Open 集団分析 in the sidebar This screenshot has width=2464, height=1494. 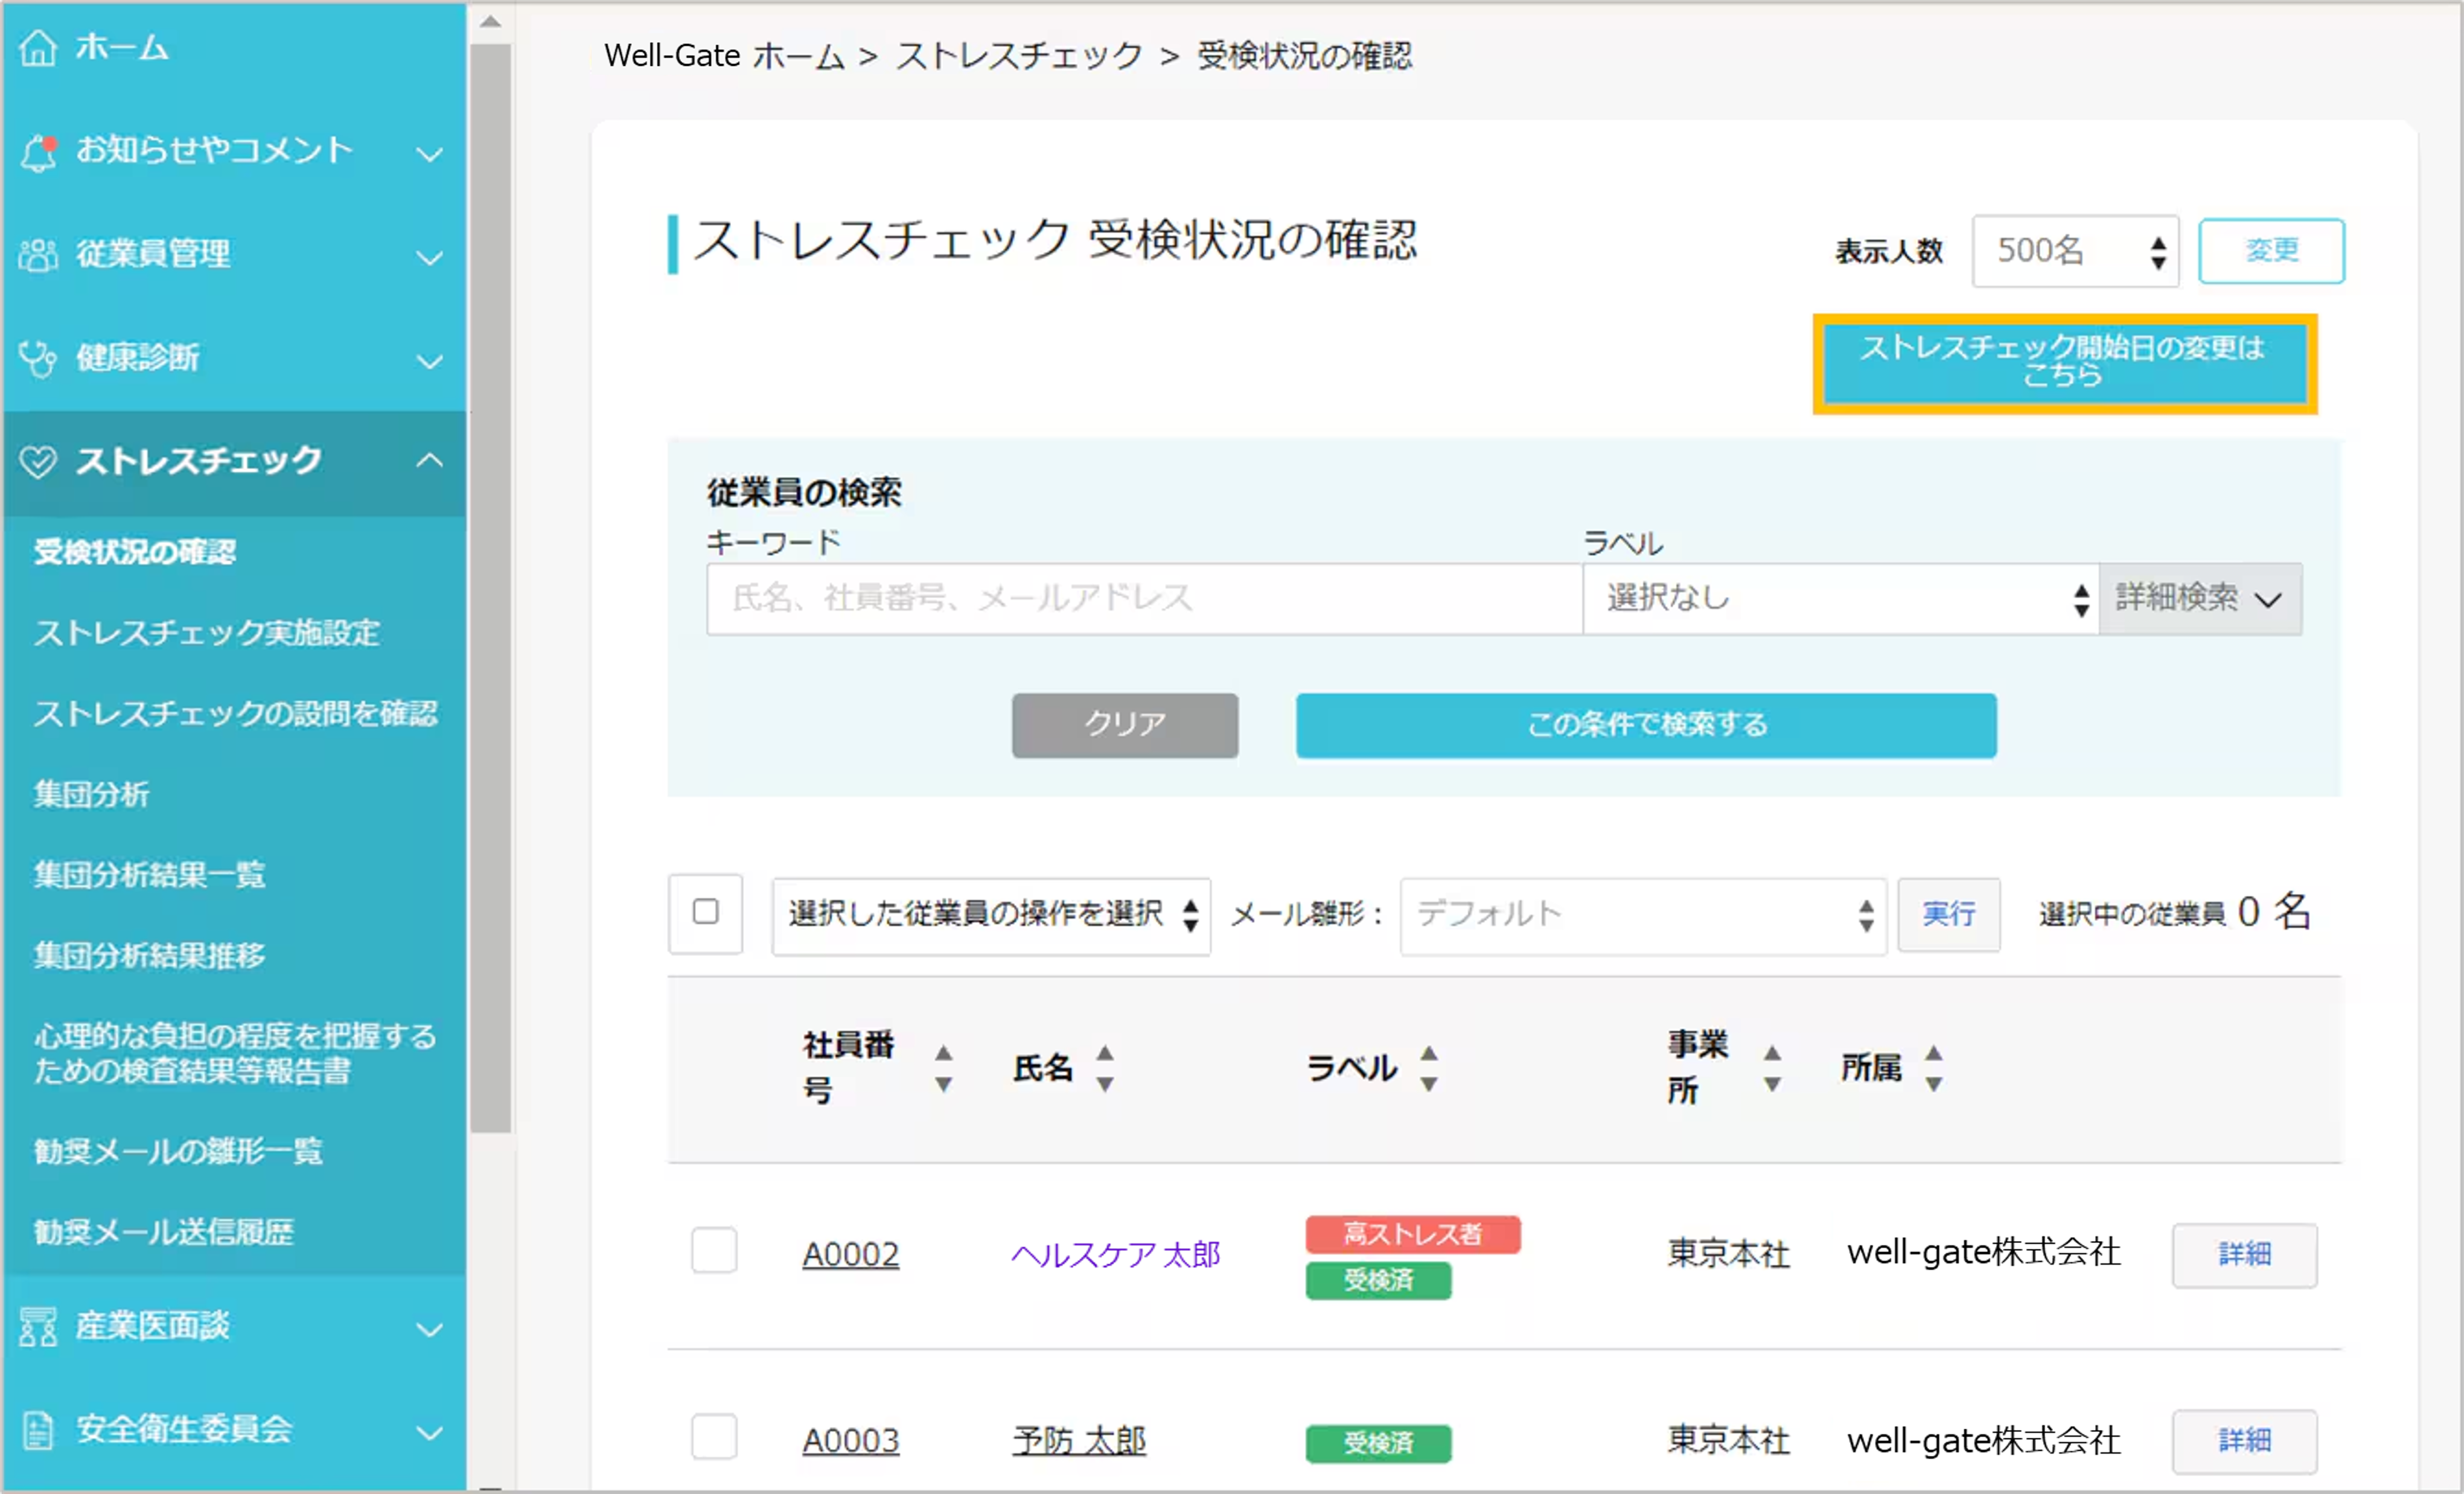[92, 794]
